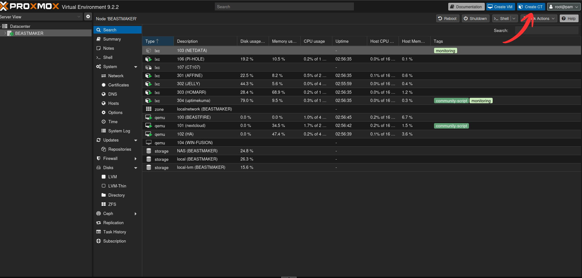Open the root@pam user menu
This screenshot has width=582, height=278.
click(x=564, y=7)
